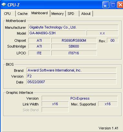Open the About tab
The width and height of the screenshot is (123, 132).
[86, 14]
